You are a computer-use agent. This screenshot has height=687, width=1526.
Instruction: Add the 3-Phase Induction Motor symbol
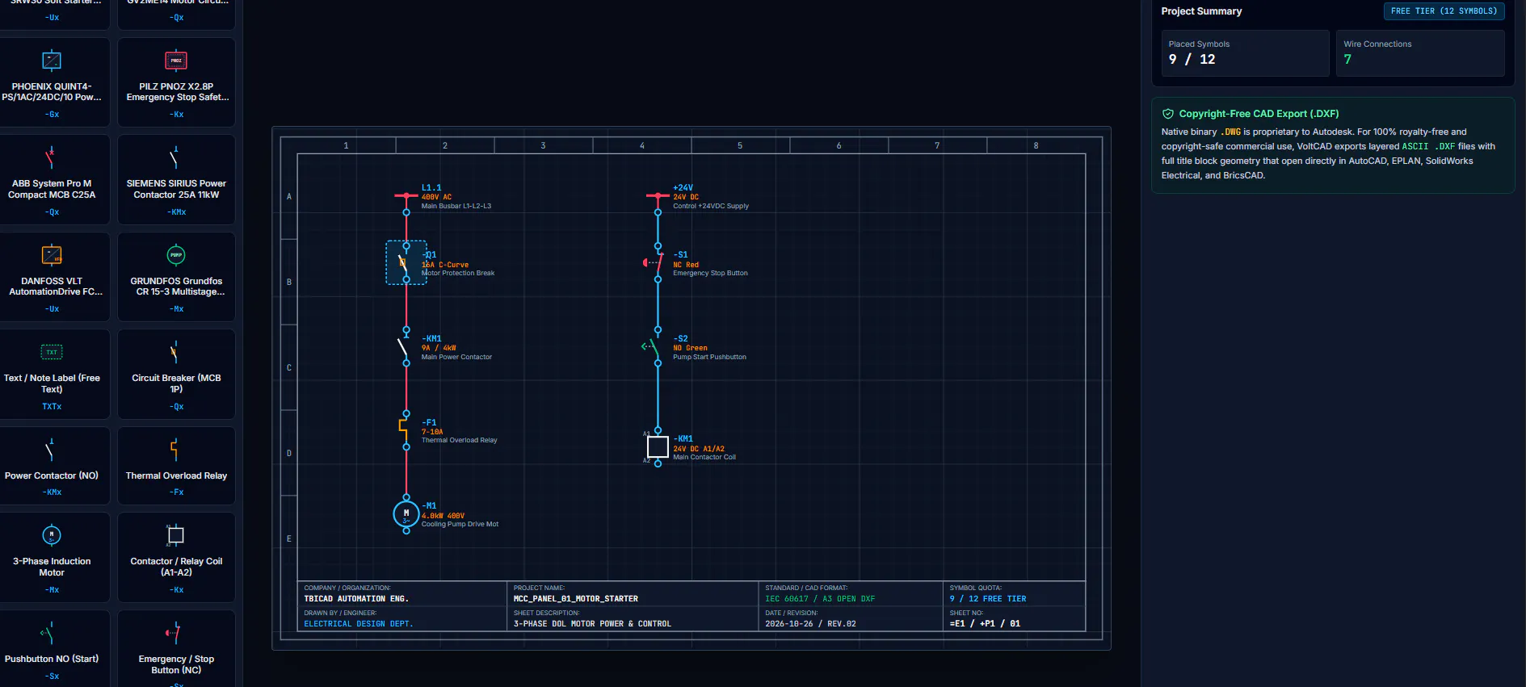[x=52, y=557]
